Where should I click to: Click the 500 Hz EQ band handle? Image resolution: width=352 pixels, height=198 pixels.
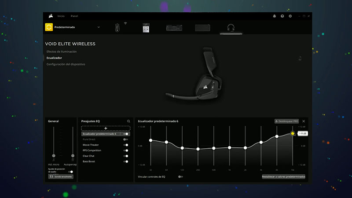pyautogui.click(x=214, y=148)
